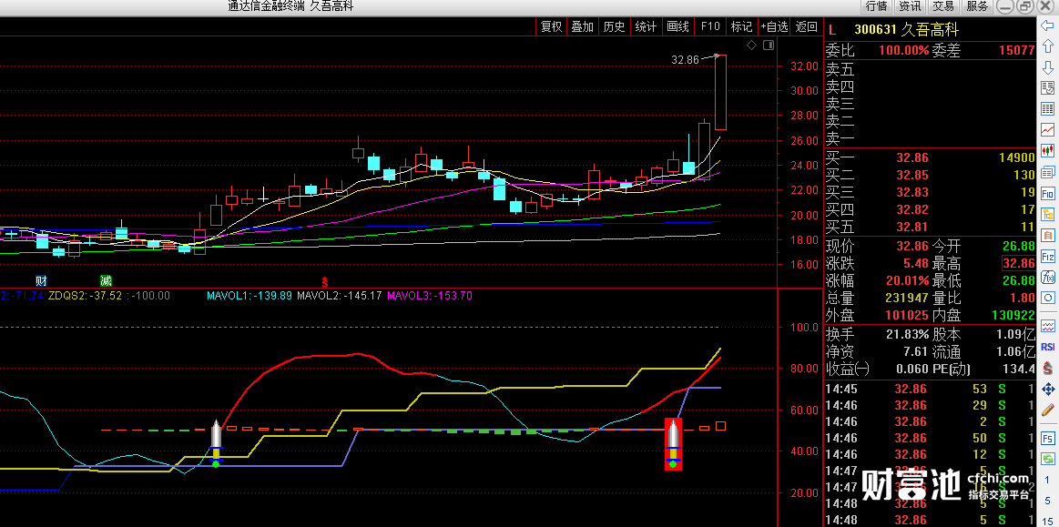
Task: Click the red S icon in sidebar
Action: [1048, 368]
